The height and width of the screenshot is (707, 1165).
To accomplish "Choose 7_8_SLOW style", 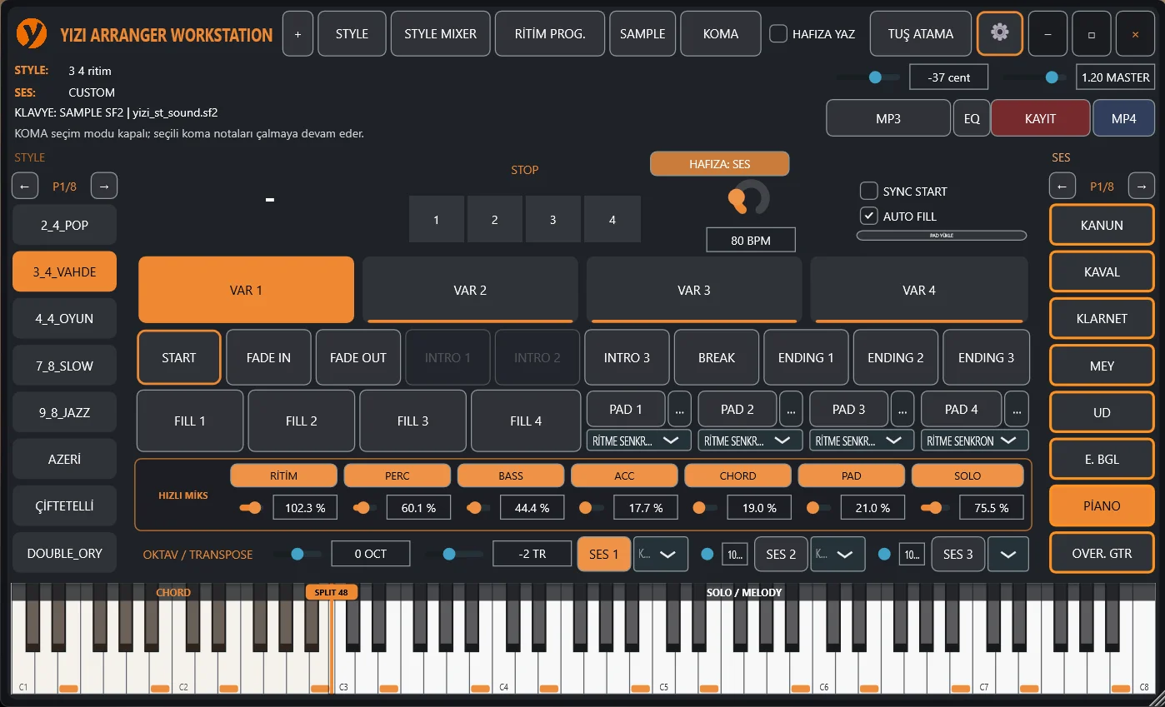I will click(64, 366).
